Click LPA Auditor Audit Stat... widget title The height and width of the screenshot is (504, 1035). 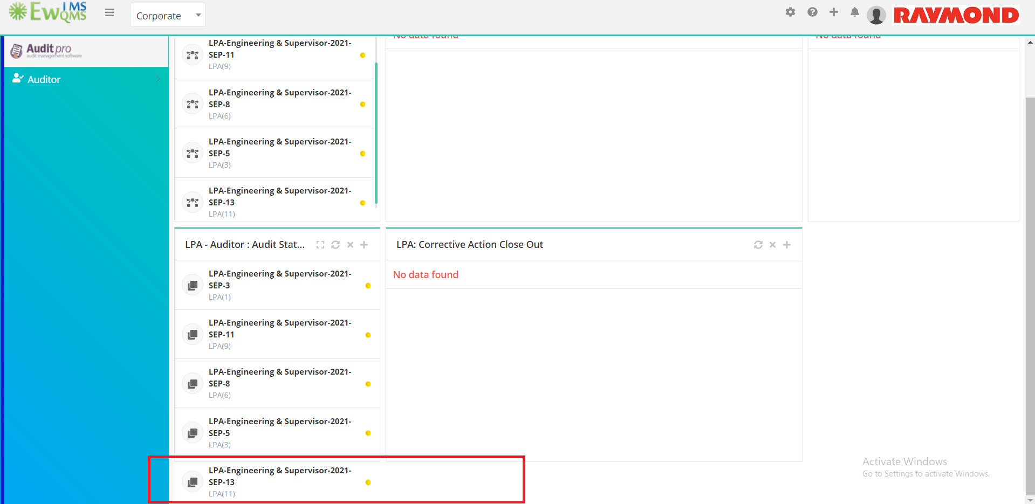pyautogui.click(x=245, y=245)
